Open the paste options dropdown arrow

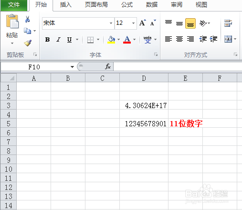(x=12, y=43)
